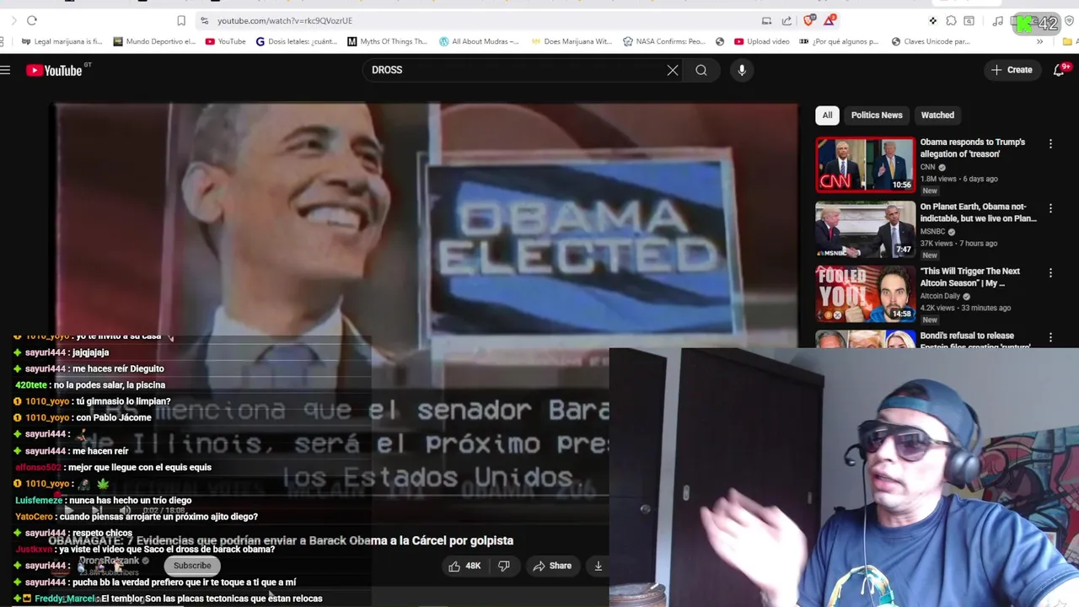Open the media control music note icon
Screen dimensions: 1079x607
tap(998, 21)
